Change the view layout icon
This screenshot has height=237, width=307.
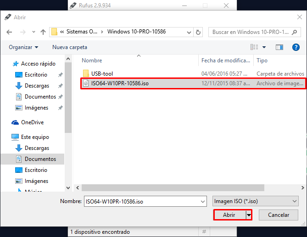[254, 47]
